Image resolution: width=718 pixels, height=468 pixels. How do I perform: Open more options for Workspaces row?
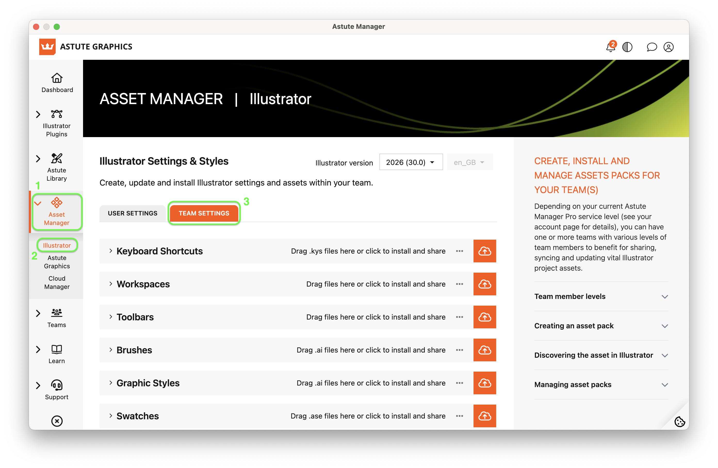pyautogui.click(x=460, y=284)
